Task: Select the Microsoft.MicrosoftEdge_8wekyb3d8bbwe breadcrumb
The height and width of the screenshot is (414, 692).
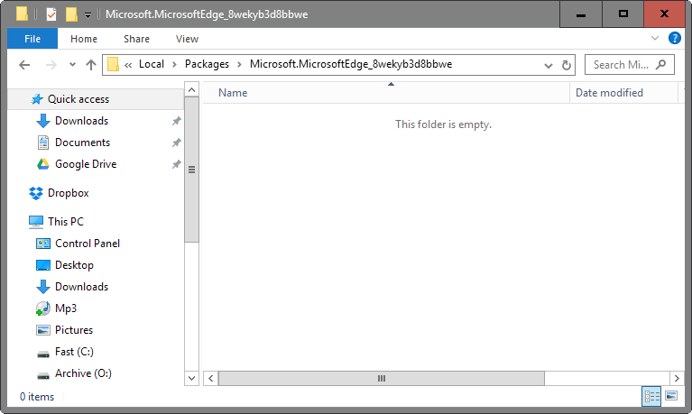Action: click(x=351, y=64)
